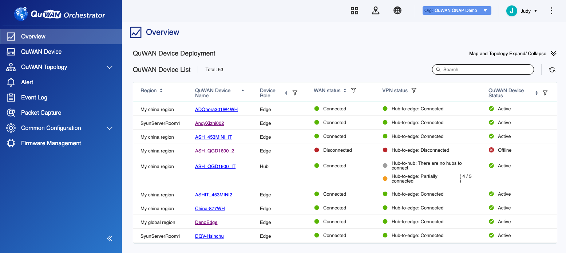Click the SyunServerRoom1 region of AndyXizhi002
This screenshot has width=566, height=253.
click(x=160, y=123)
